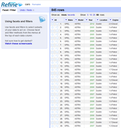Flag row 20 in the table
Image resolution: width=121 pixels, height=128 pixels.
point(57,91)
